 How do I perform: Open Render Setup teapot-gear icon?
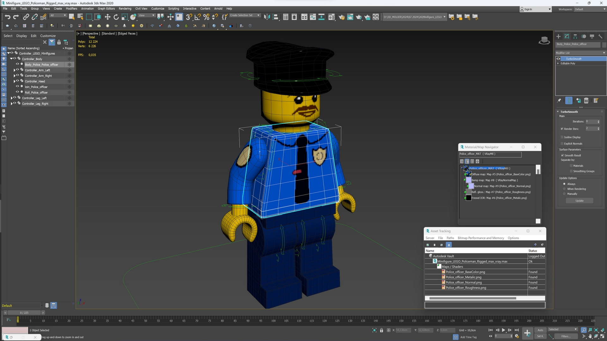coord(342,17)
